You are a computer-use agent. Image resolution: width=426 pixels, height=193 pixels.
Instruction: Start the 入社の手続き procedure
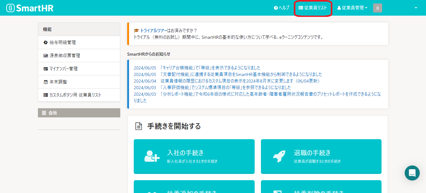point(194,156)
